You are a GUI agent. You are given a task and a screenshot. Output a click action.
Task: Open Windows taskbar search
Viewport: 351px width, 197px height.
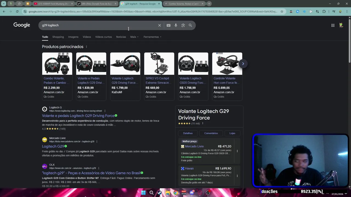click(151, 193)
